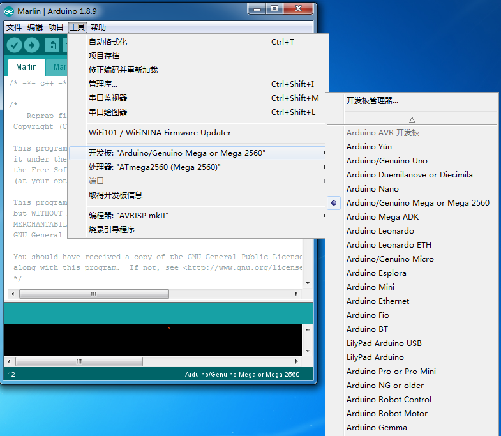Click the Upload arrow toolbar icon
Viewport: 501px width, 436px height.
click(x=32, y=45)
